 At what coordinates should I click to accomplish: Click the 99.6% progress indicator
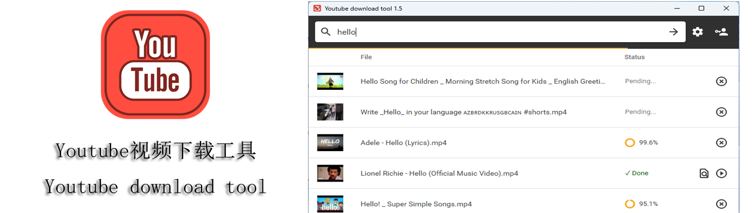point(641,143)
